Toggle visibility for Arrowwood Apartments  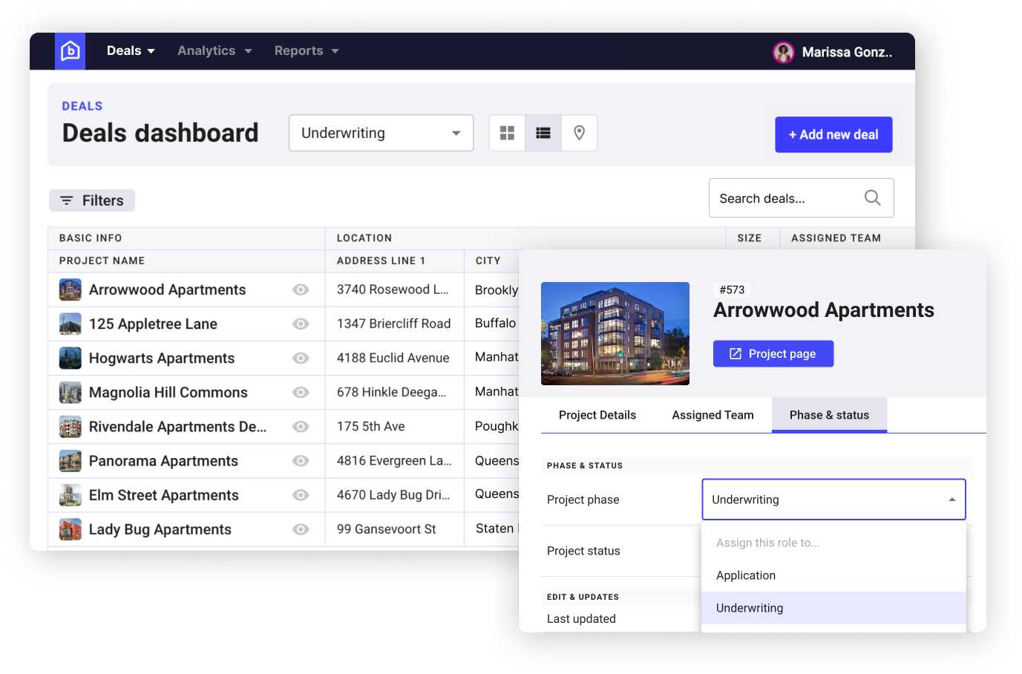point(301,289)
